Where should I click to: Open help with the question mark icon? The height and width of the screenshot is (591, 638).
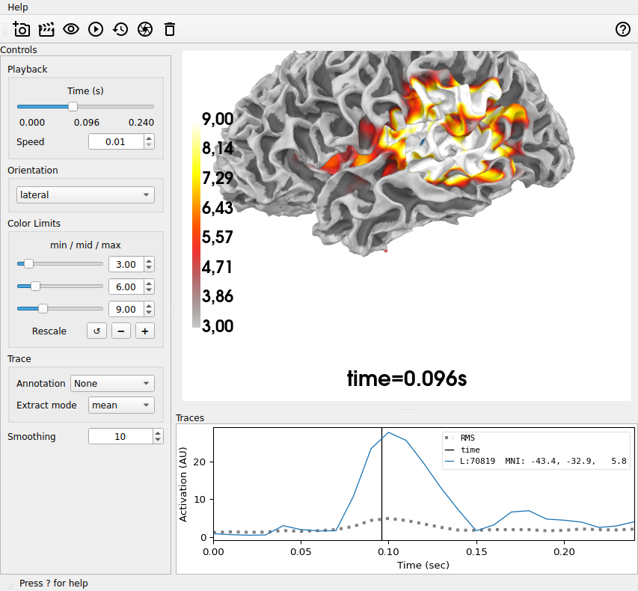(x=622, y=29)
